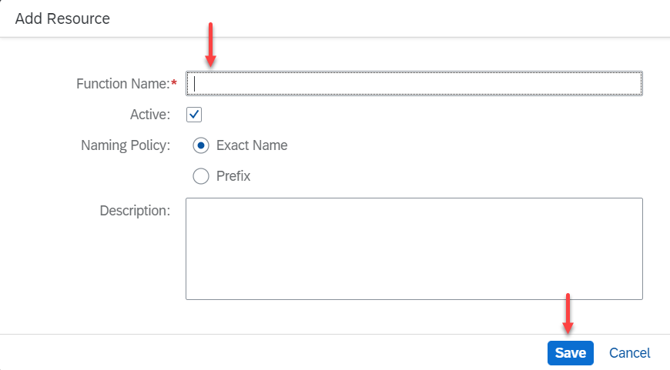
Task: Click the Add Resource dialog title
Action: (62, 18)
